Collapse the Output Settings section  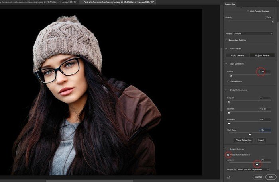[x=226, y=149]
